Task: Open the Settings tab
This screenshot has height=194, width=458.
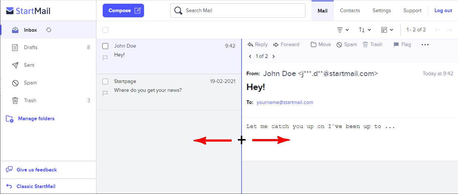Action: 382,10
